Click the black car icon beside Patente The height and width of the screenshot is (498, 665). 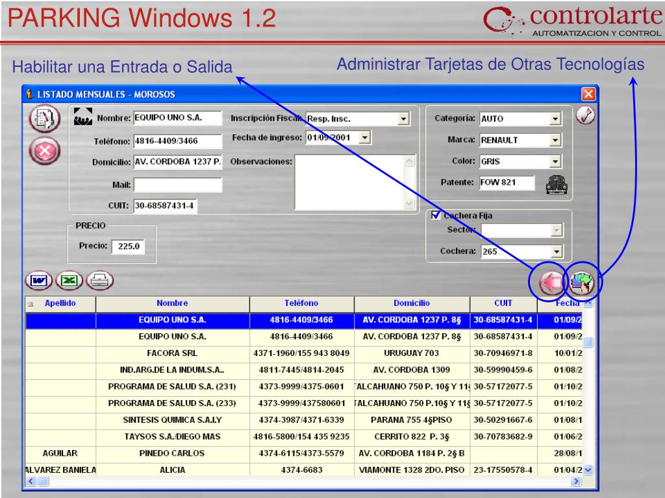(x=557, y=185)
